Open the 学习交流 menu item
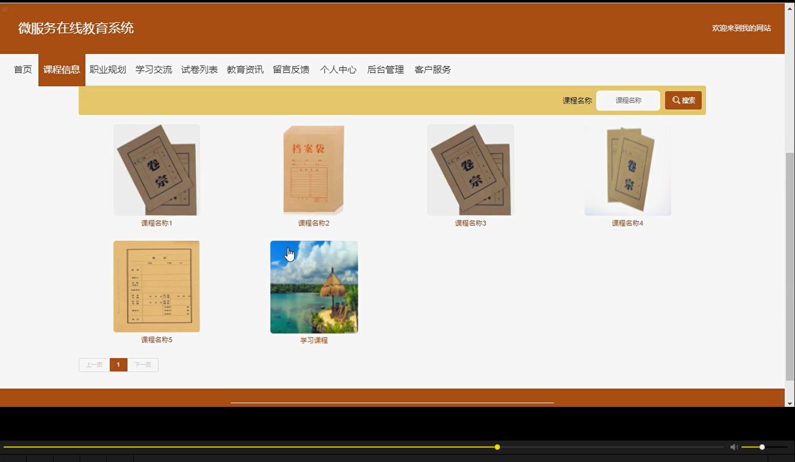 [153, 69]
